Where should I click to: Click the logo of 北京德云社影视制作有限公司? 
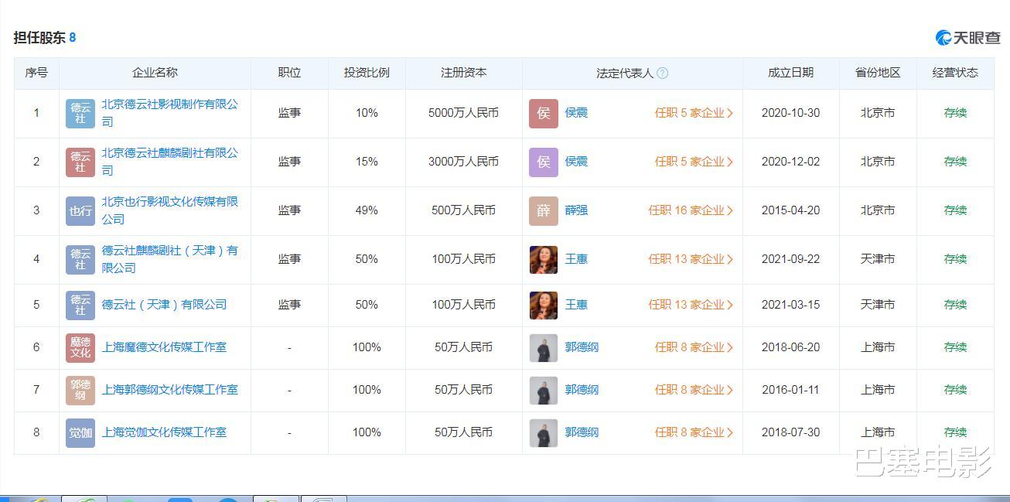[80, 113]
